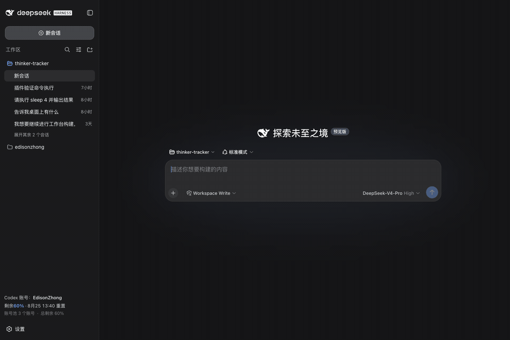The height and width of the screenshot is (340, 510).
Task: Select the active 新会话 conversation row
Action: pyautogui.click(x=50, y=76)
